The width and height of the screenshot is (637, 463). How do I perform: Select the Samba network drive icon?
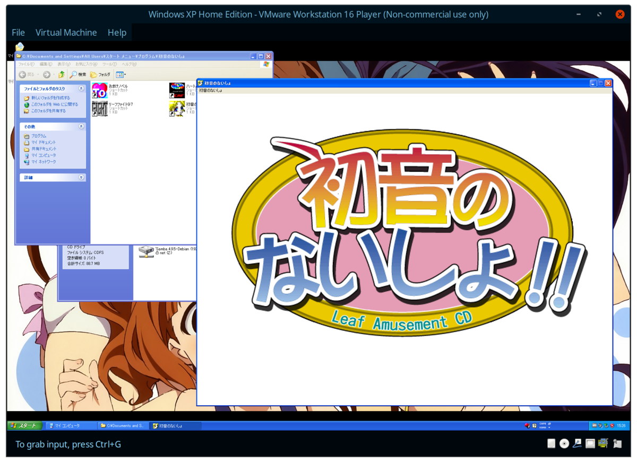(146, 251)
